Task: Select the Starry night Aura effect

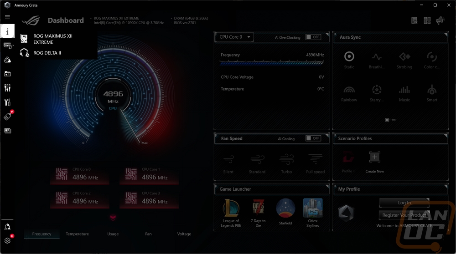Action: click(377, 93)
